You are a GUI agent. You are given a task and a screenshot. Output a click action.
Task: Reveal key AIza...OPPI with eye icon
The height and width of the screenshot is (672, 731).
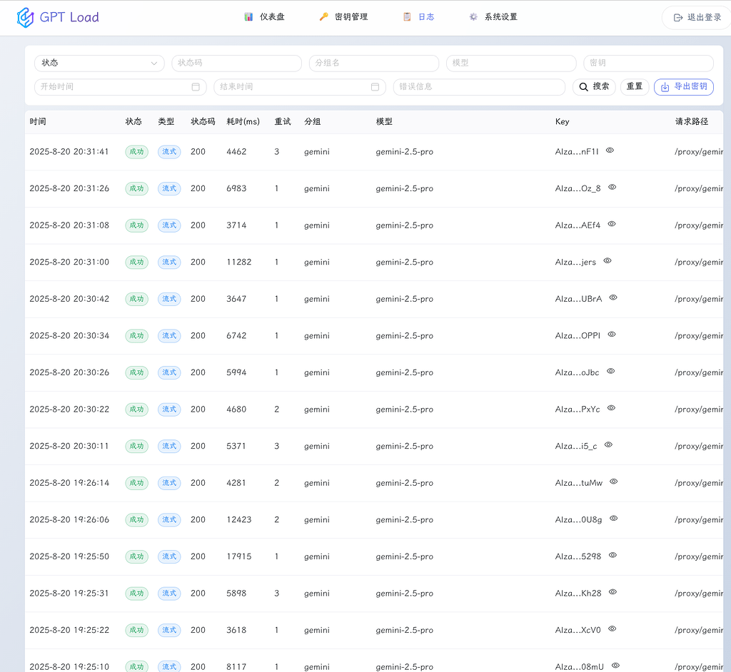(612, 335)
